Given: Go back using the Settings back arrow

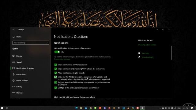Looking at the screenshot, I should [13, 29].
